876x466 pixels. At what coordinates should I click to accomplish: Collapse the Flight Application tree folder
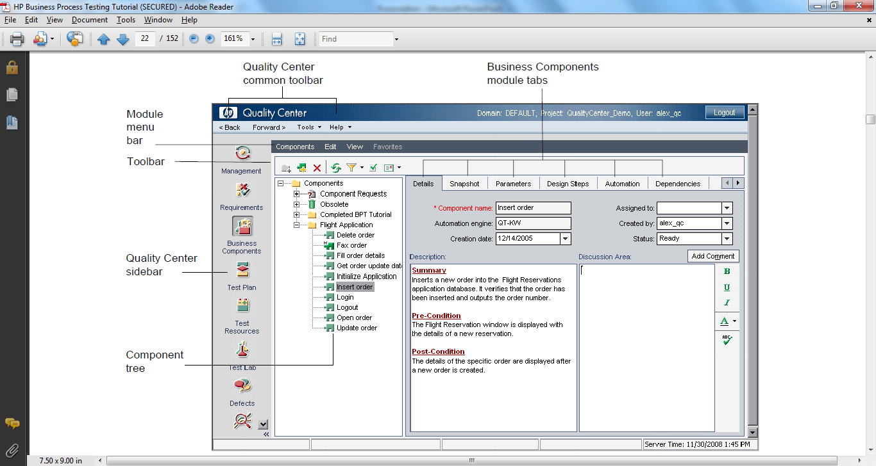tap(296, 225)
